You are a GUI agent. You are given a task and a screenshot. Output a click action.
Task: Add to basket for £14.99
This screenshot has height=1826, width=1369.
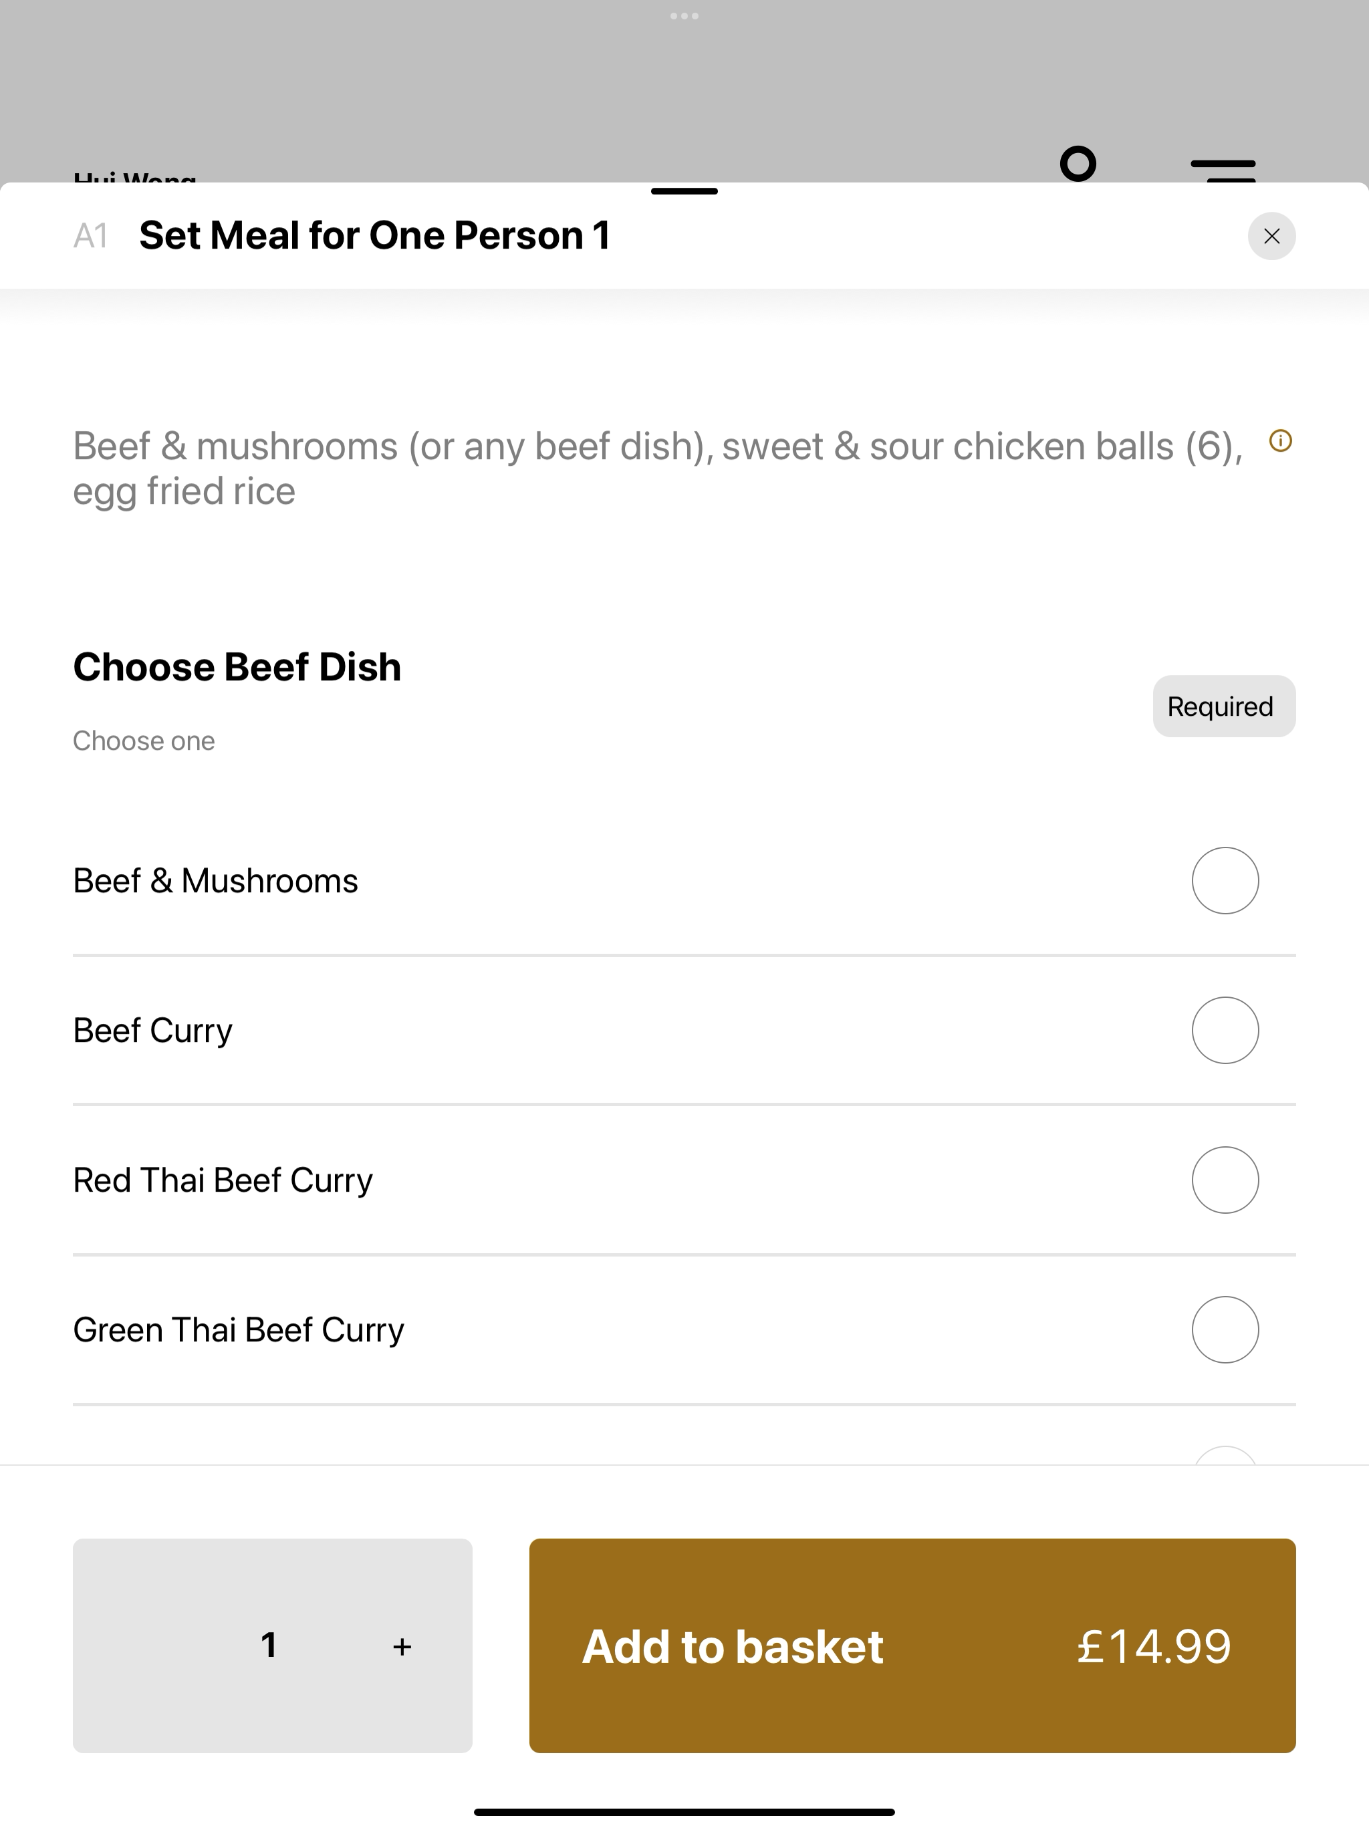[912, 1646]
